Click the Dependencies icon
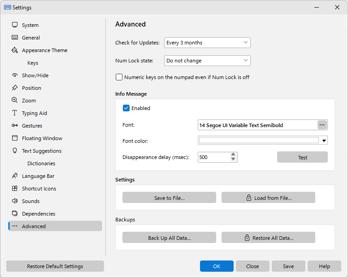 pyautogui.click(x=15, y=213)
